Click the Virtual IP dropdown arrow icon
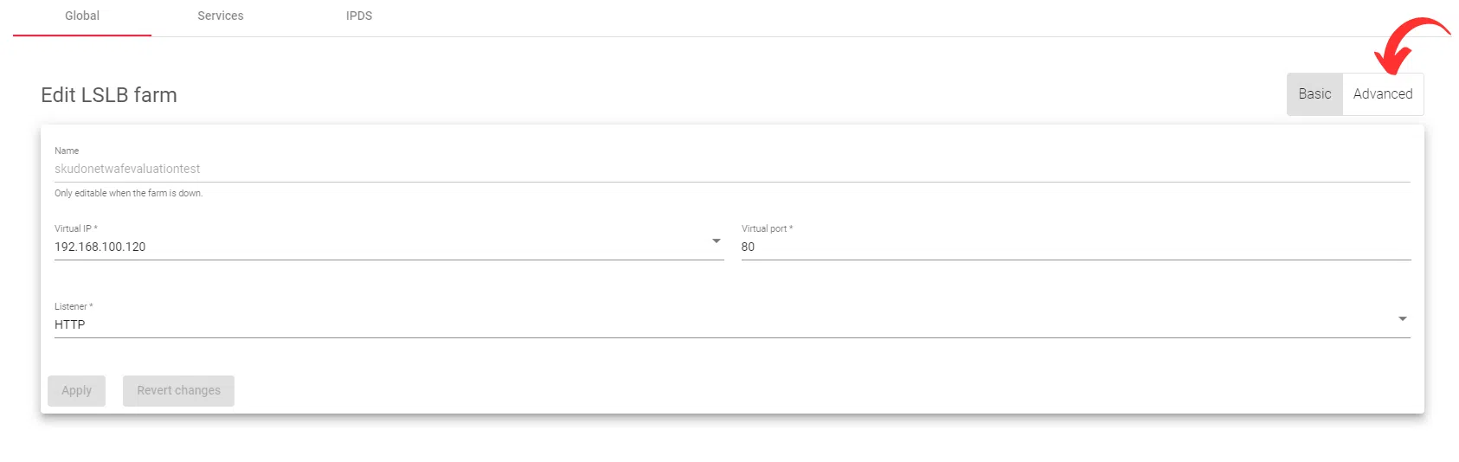This screenshot has width=1459, height=462. tap(717, 241)
